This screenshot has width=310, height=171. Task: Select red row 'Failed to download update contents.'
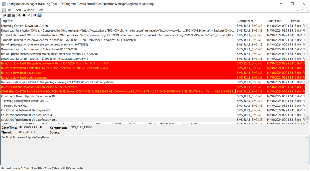(153, 77)
